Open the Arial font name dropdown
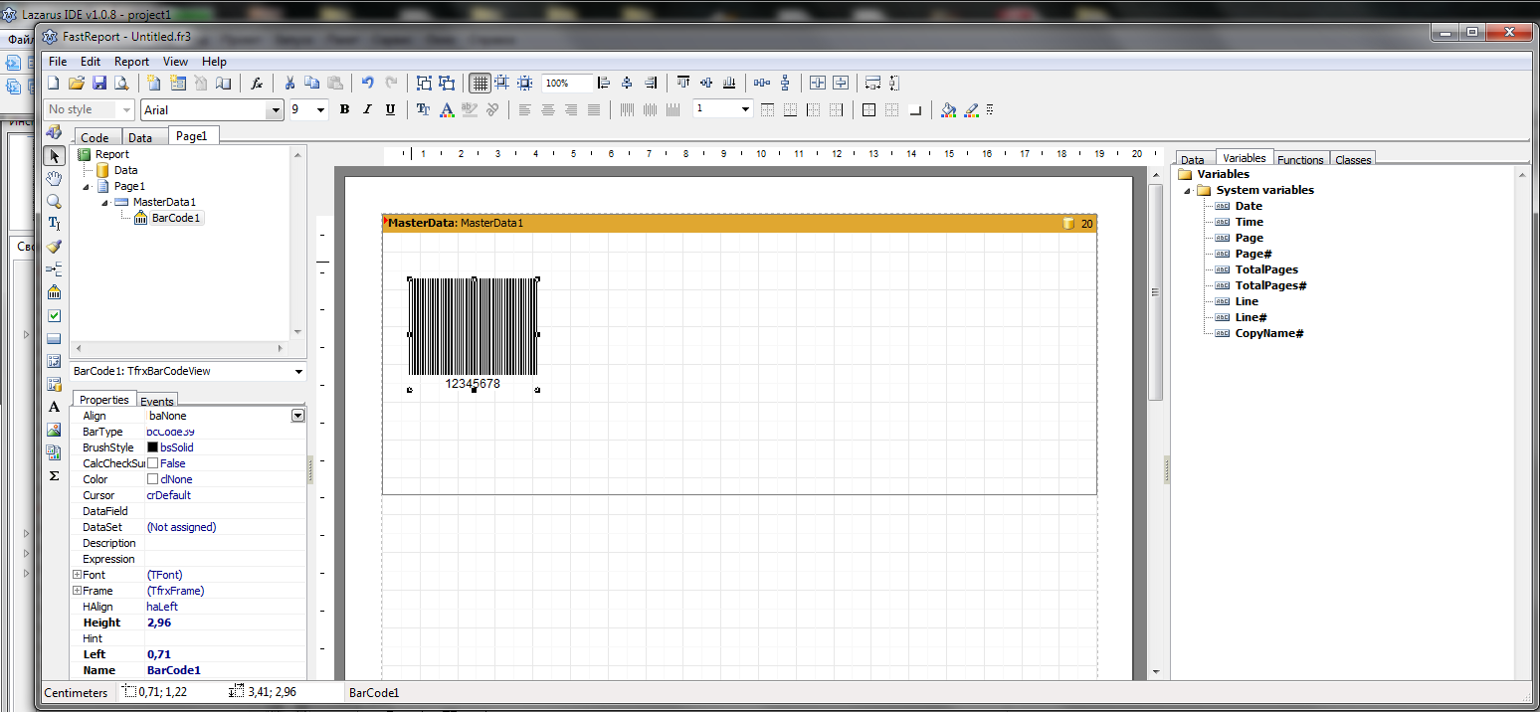 [276, 110]
